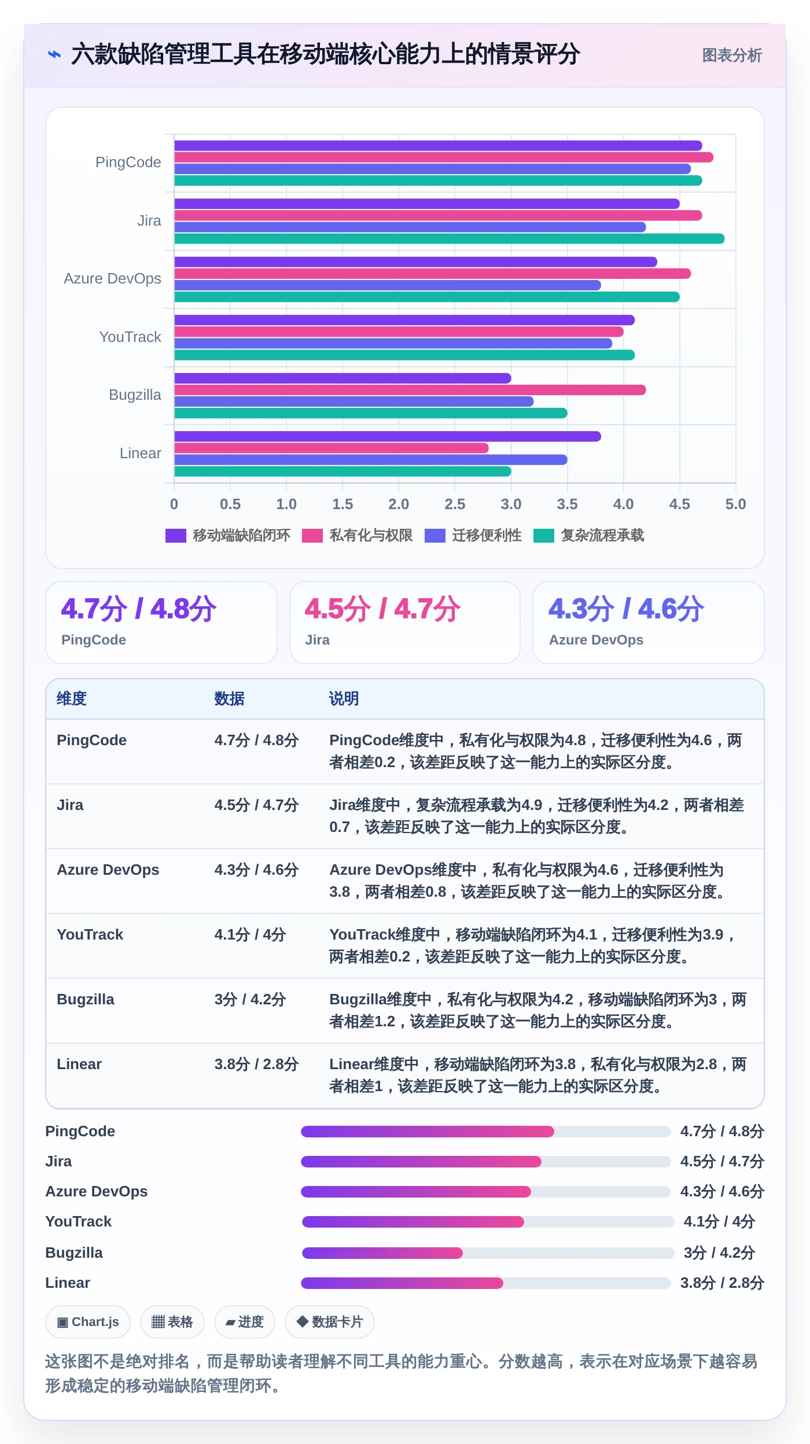Click the Linear chart axis label
810x1444 pixels.
[x=141, y=454]
